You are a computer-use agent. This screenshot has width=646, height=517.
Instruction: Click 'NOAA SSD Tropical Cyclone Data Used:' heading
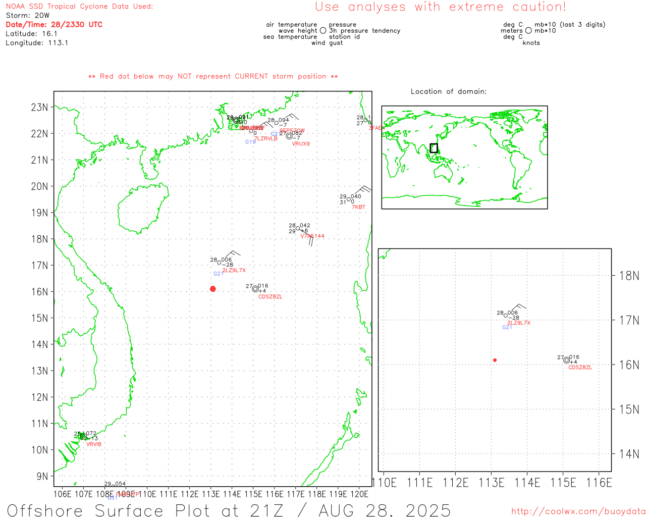pos(79,7)
